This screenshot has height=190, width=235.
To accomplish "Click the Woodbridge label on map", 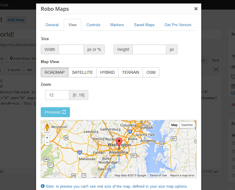I will (x=108, y=162).
